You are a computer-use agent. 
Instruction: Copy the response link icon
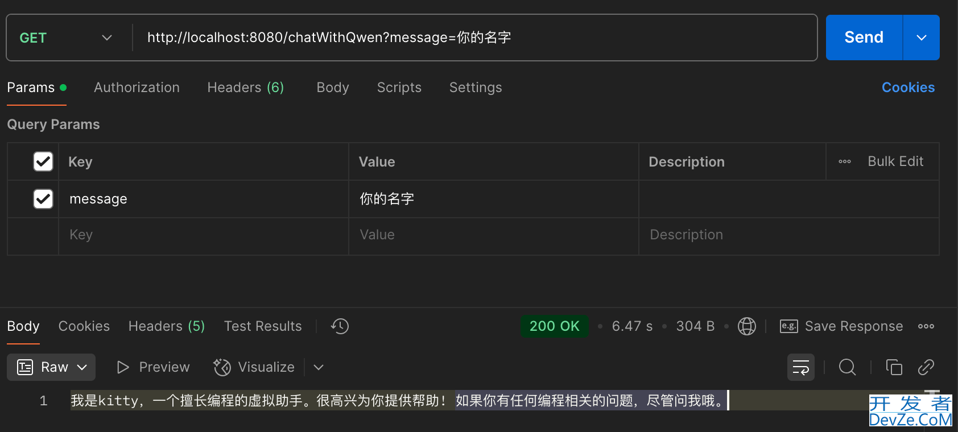pyautogui.click(x=926, y=367)
